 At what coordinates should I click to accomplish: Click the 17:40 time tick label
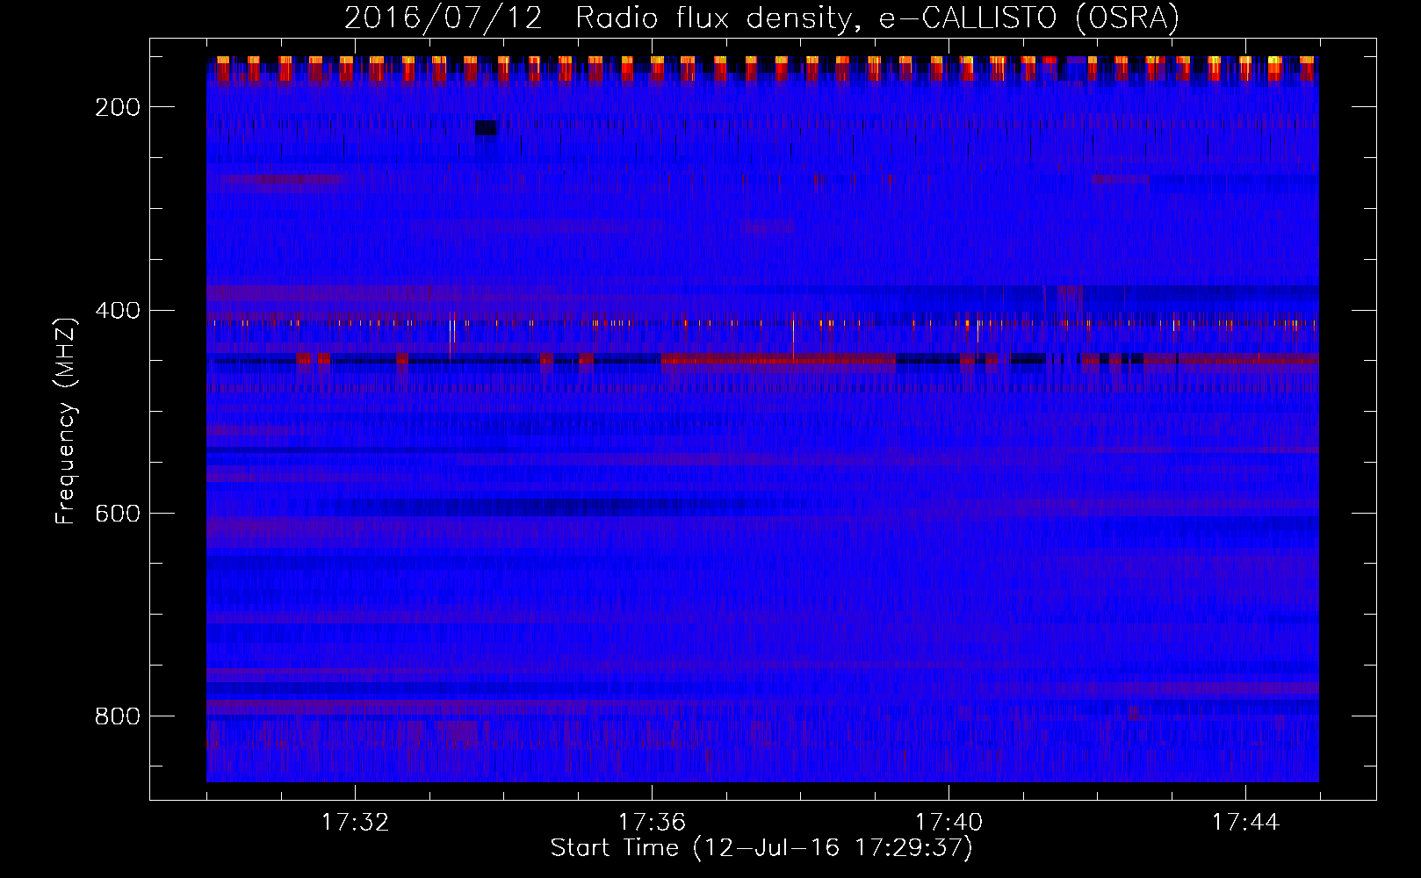(949, 823)
